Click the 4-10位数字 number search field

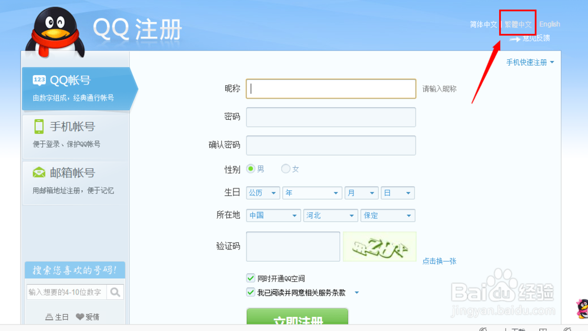(67, 292)
